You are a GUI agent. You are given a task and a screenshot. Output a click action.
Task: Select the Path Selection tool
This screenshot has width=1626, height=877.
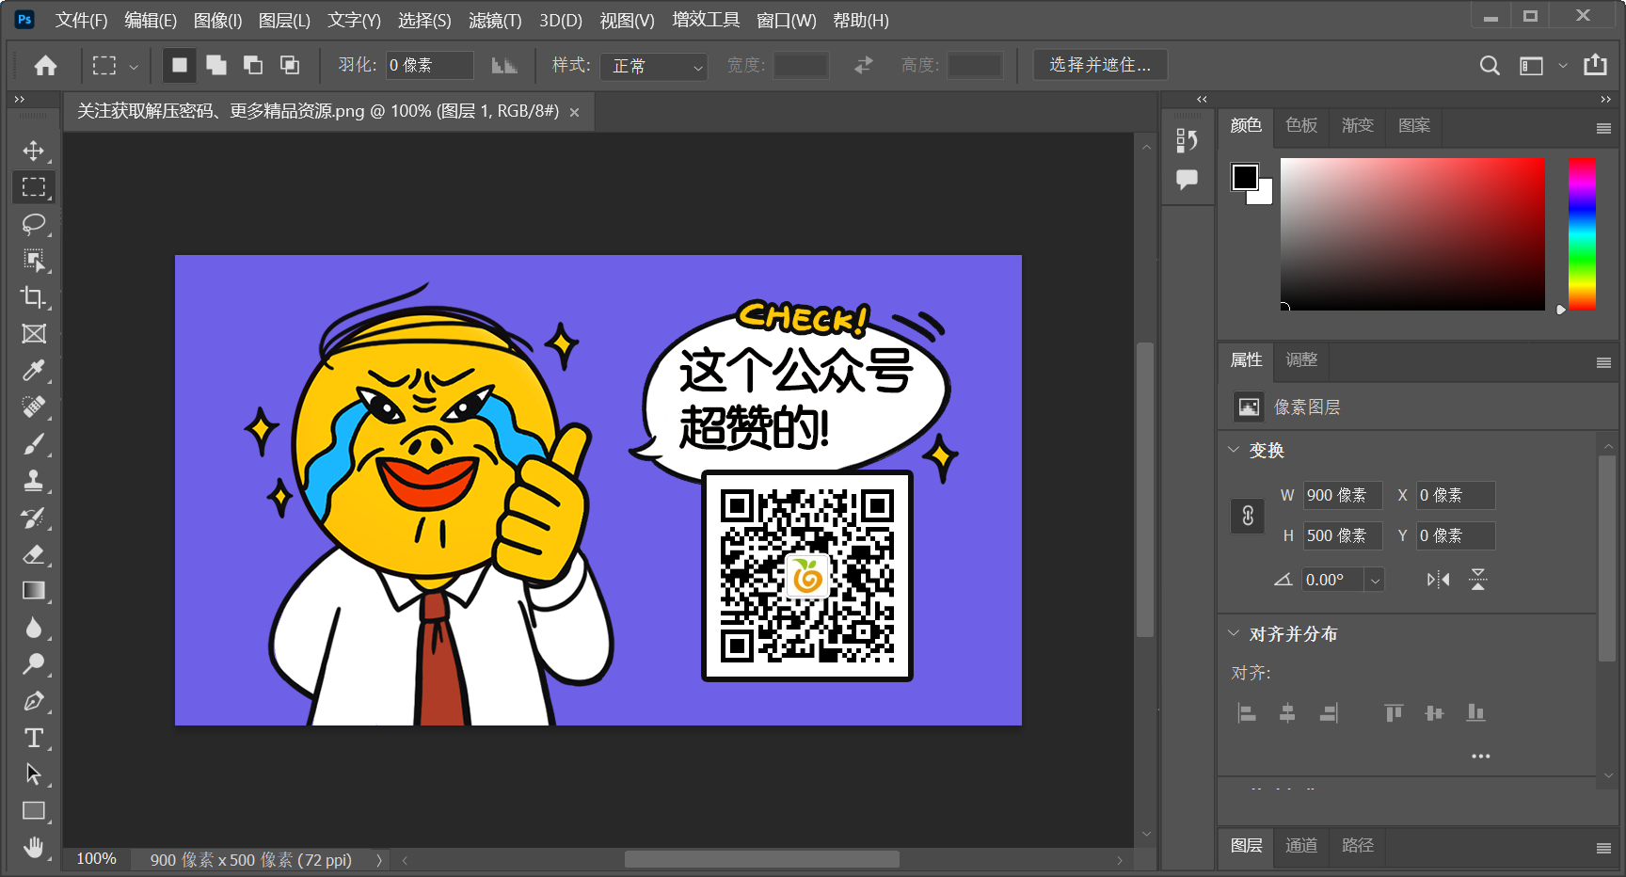click(x=34, y=774)
